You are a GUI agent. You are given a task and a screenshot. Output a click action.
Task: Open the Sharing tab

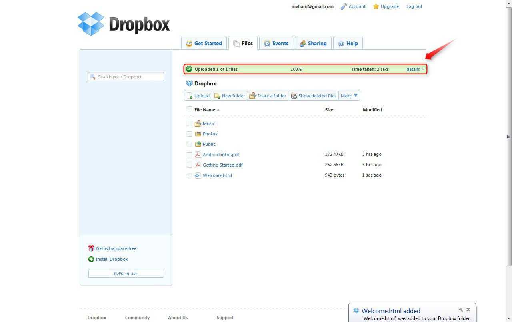point(313,43)
